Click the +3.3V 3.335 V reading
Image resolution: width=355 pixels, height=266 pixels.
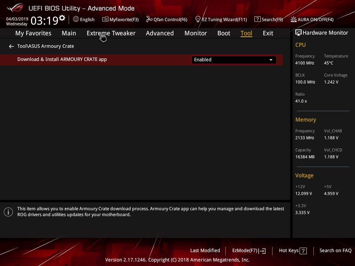[x=302, y=213]
